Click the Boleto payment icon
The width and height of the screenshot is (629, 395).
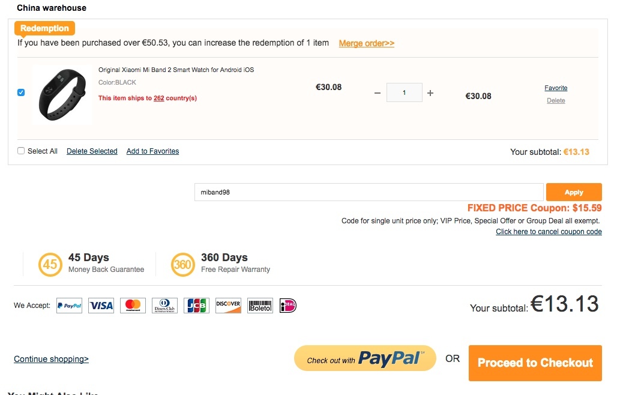click(x=260, y=306)
